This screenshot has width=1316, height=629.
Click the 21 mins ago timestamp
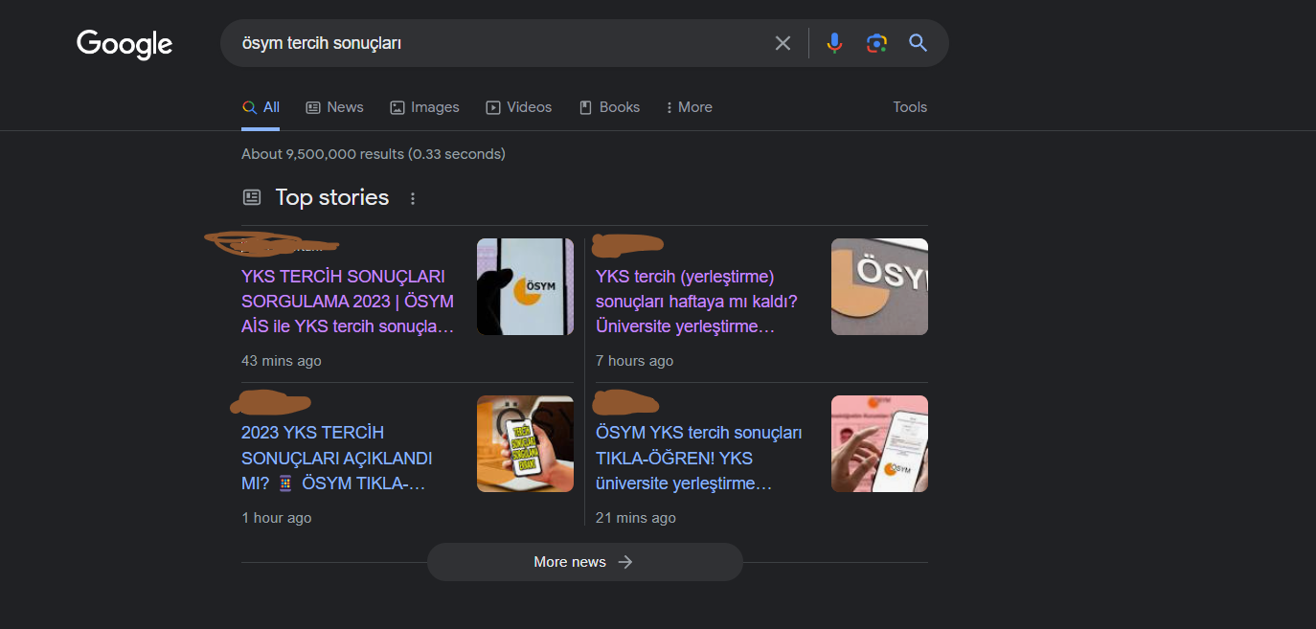coord(636,518)
